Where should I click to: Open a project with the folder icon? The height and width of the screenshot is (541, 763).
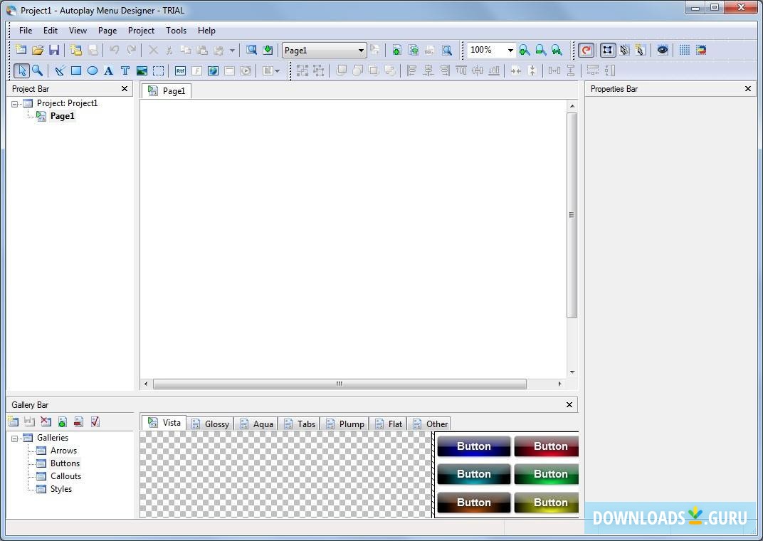pyautogui.click(x=38, y=50)
